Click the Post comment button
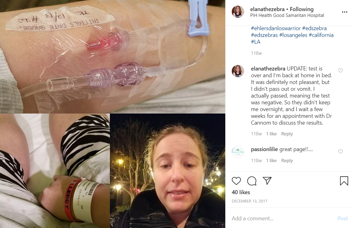This screenshot has height=228, width=353. (x=343, y=218)
